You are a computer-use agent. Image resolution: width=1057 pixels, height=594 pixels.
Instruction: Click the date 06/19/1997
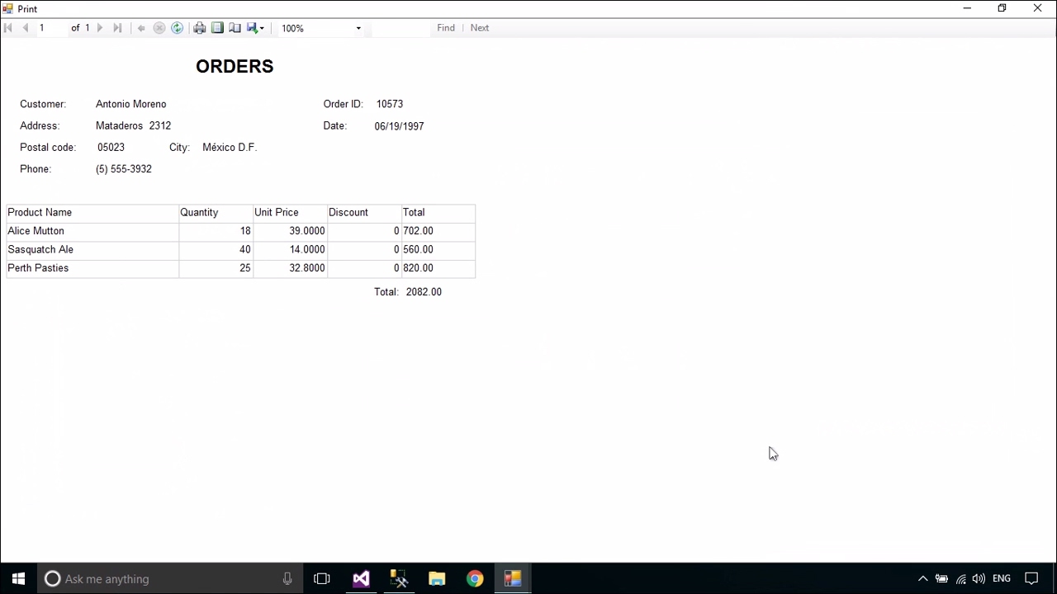(x=399, y=126)
